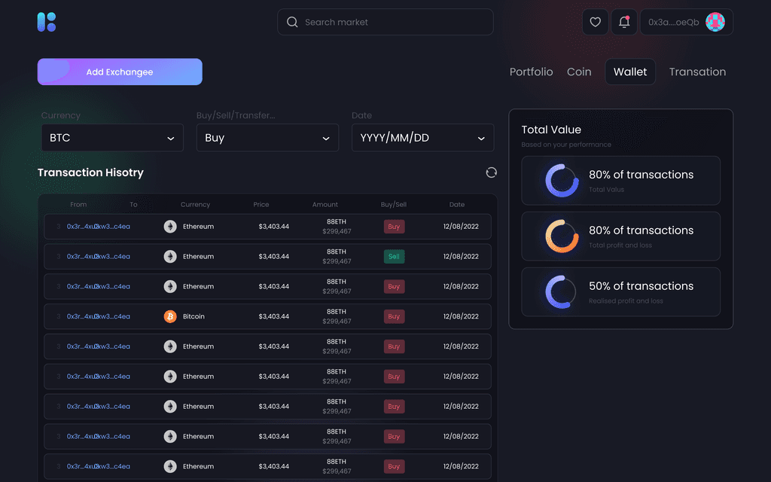
Task: Expand the Buy/Sell/Transfer dropdown
Action: pos(267,138)
